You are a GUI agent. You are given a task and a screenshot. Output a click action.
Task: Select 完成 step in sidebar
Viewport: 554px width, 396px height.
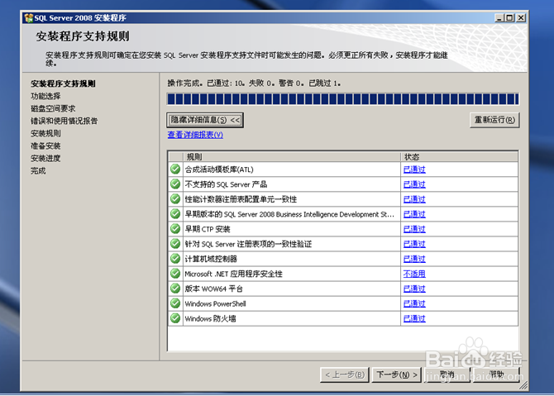[x=38, y=170]
